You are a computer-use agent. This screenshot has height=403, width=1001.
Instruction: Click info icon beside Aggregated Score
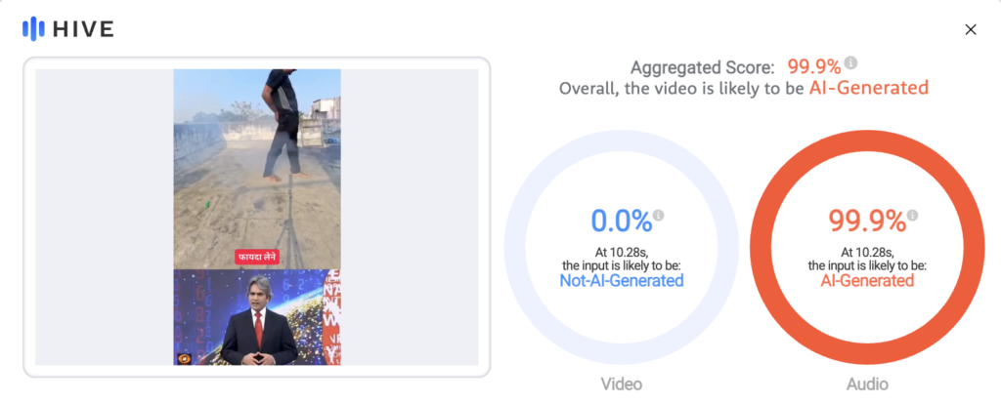tap(851, 63)
